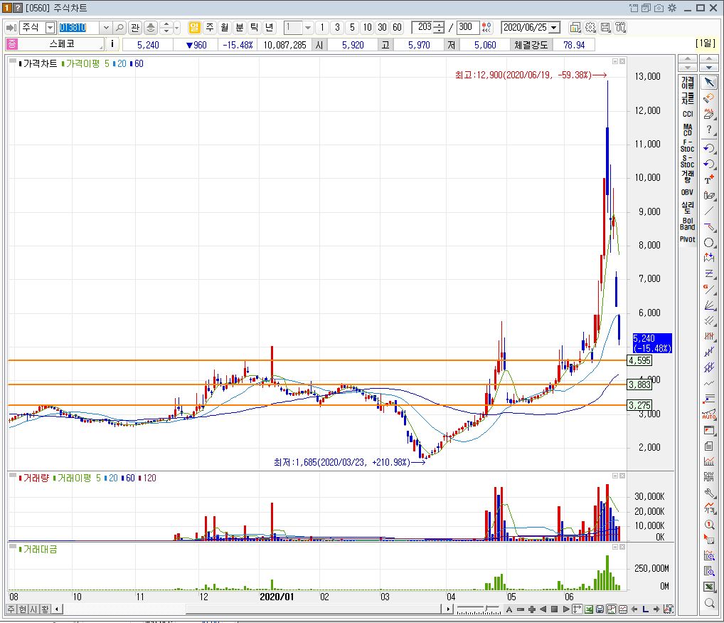Click the L log-scale icon

click(x=645, y=609)
